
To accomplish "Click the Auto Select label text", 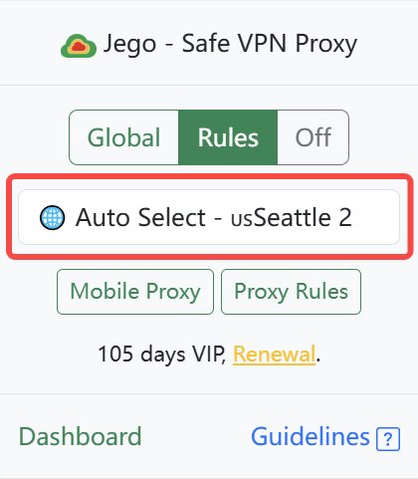I will pos(140,217).
